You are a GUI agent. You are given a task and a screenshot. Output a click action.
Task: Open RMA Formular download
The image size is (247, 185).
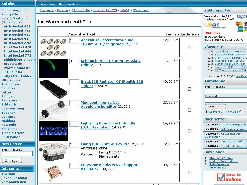(219, 164)
